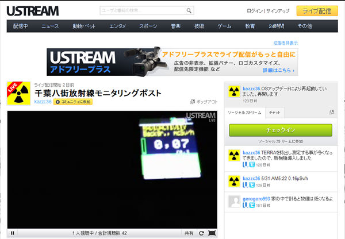The image size is (345, 239).
Task: Open the サインアップ sign-up link
Action: click(278, 11)
